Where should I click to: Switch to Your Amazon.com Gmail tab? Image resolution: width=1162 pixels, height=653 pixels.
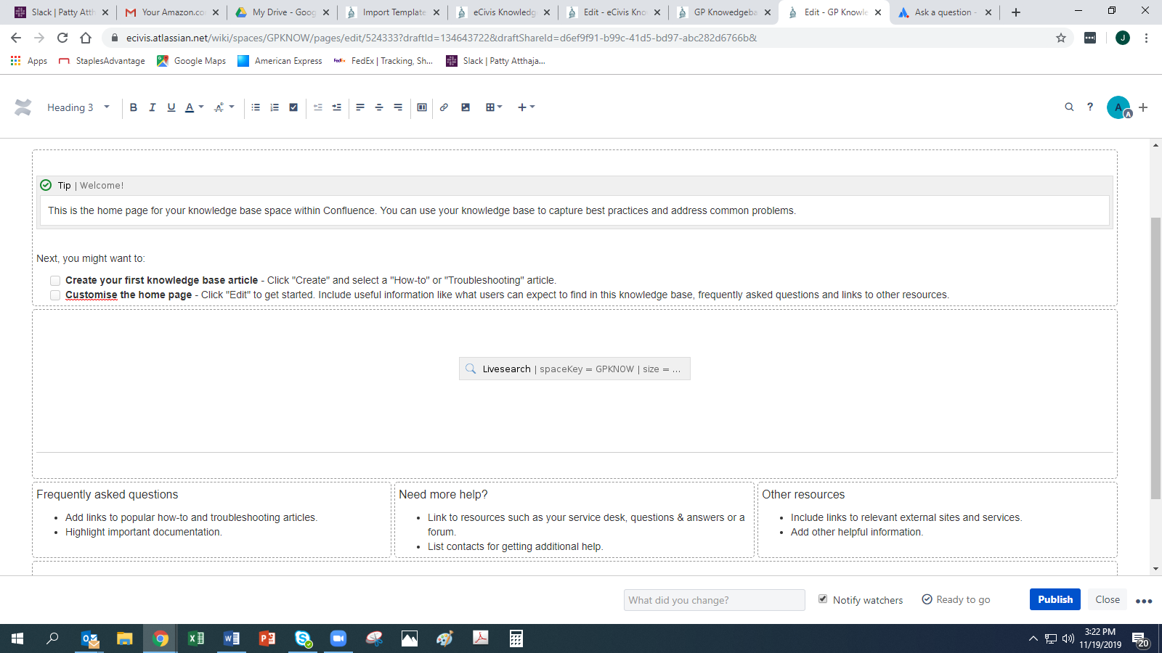(x=173, y=12)
